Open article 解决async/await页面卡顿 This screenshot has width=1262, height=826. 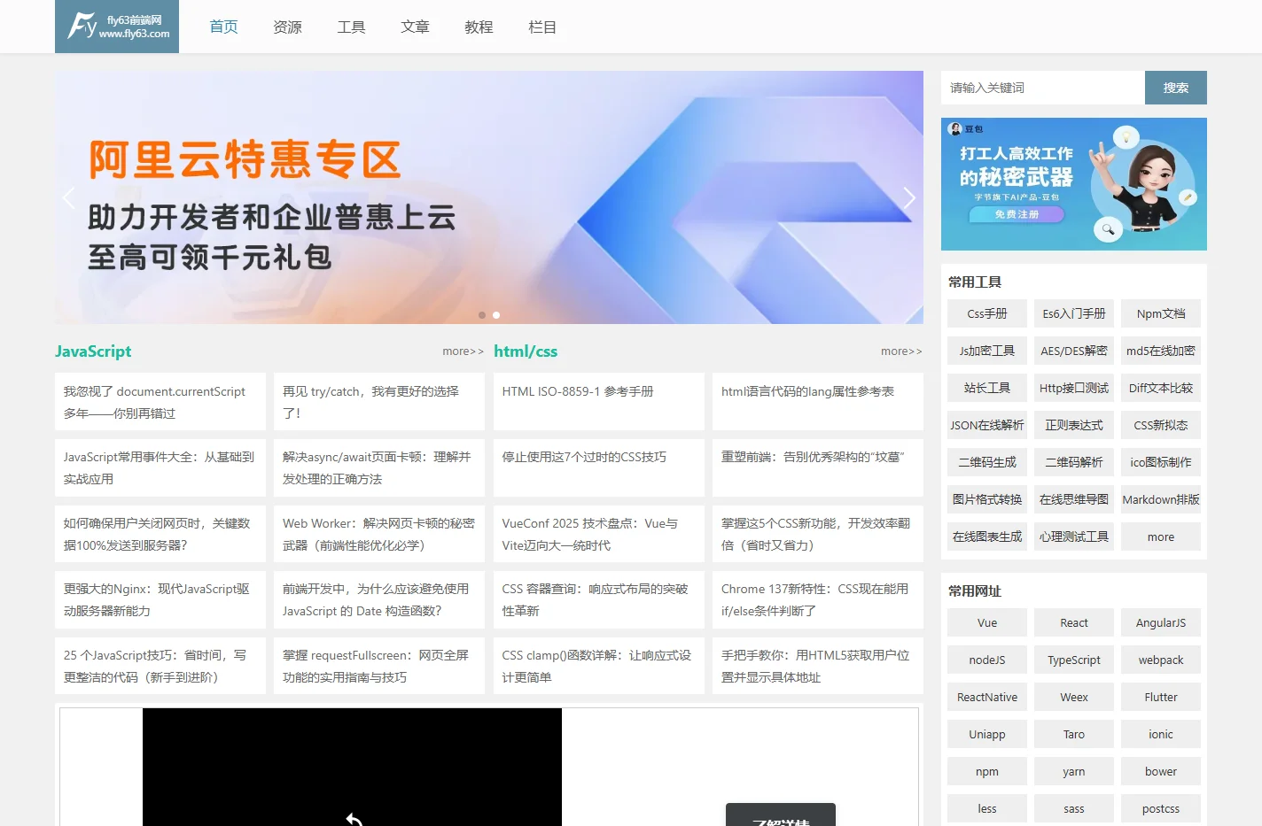click(379, 467)
